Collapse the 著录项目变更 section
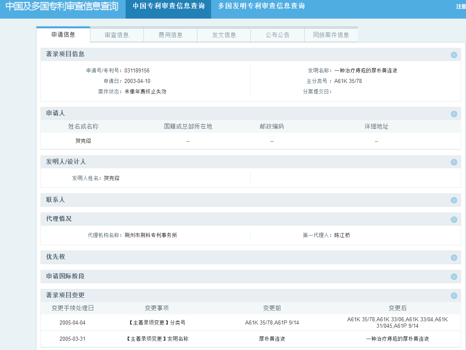Image resolution: width=466 pixels, height=350 pixels. [454, 296]
